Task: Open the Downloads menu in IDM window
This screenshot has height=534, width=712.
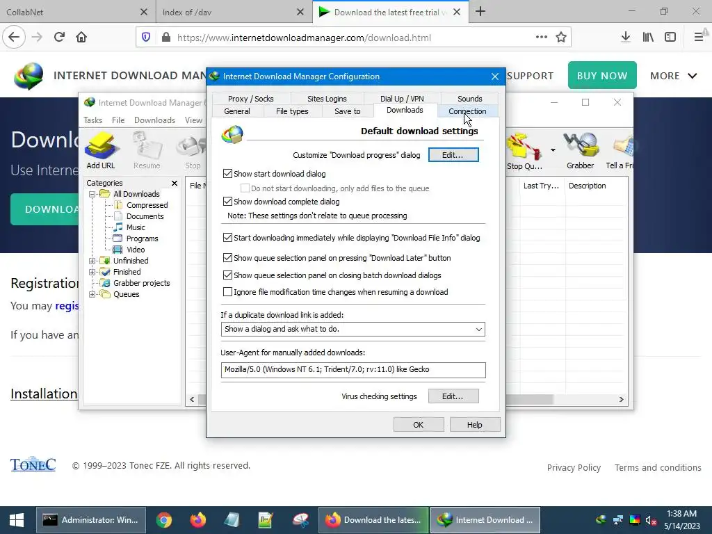Action: click(154, 120)
